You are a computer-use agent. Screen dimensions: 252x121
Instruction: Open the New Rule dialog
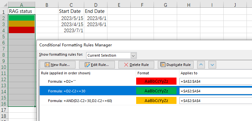click(x=57, y=65)
